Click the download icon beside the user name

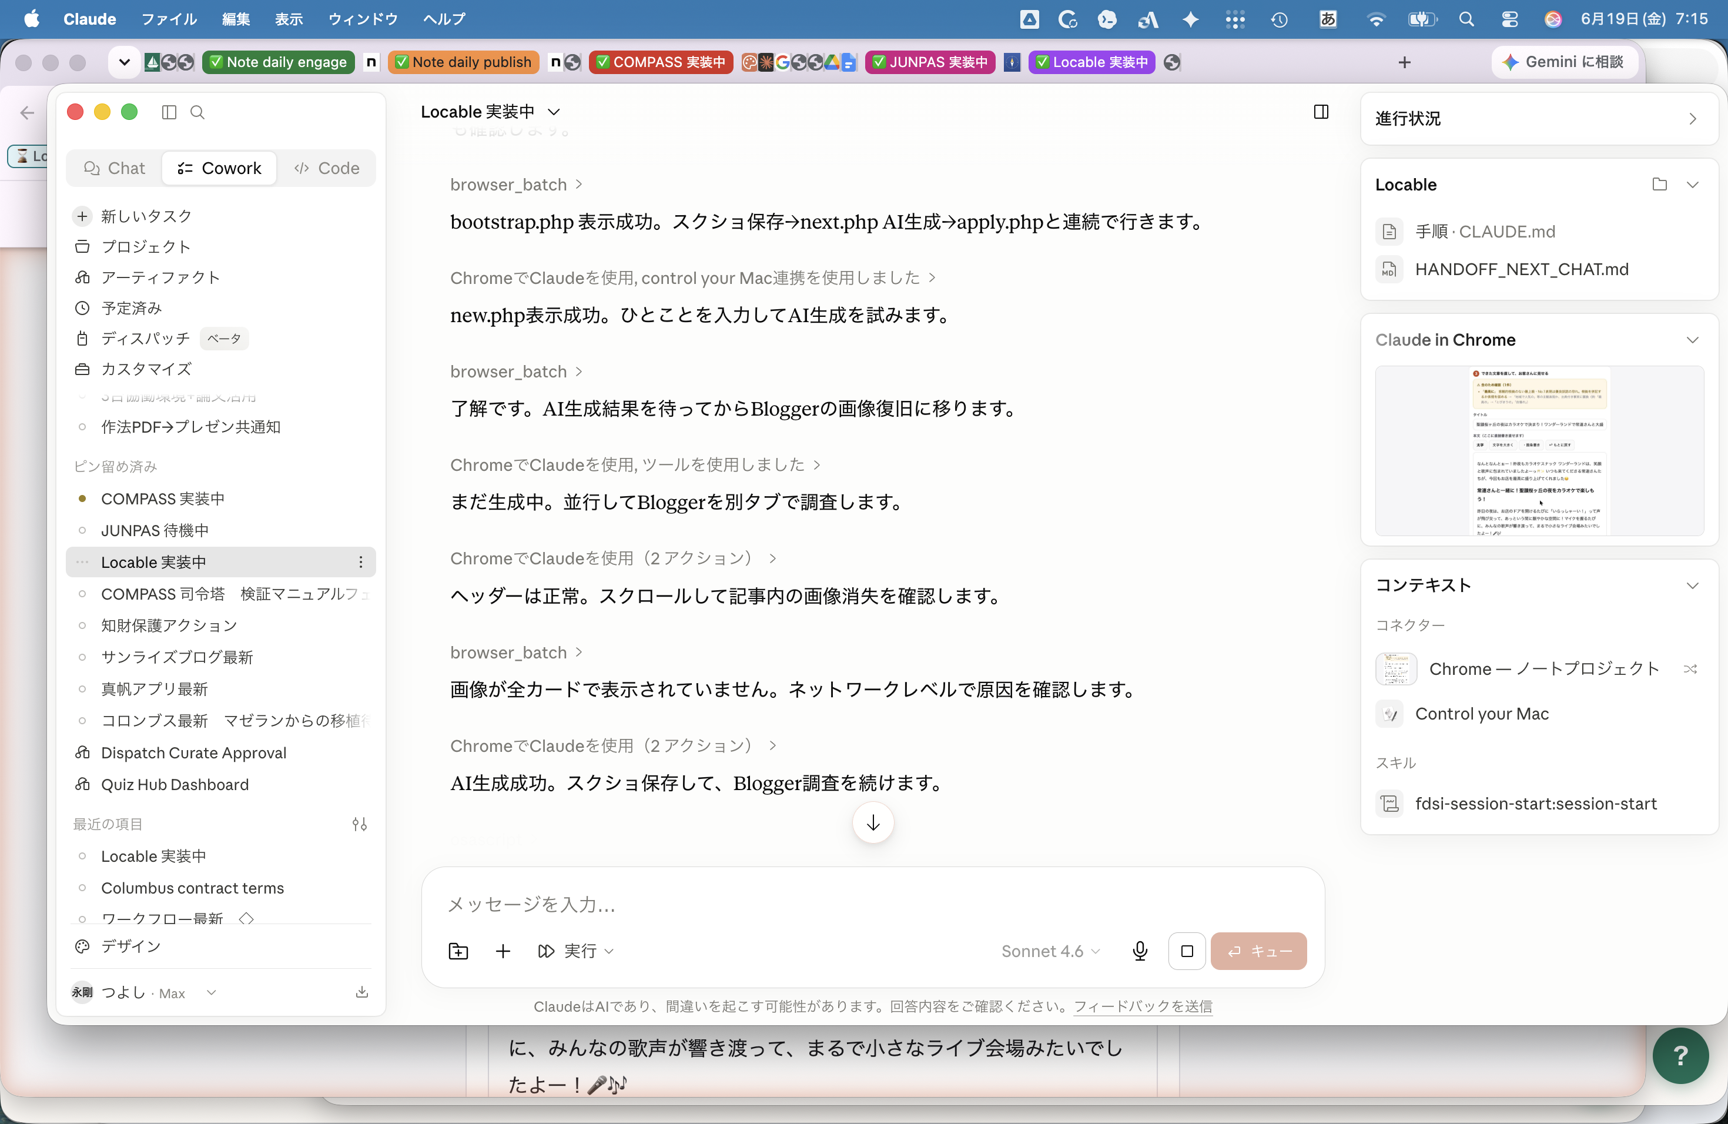click(361, 992)
